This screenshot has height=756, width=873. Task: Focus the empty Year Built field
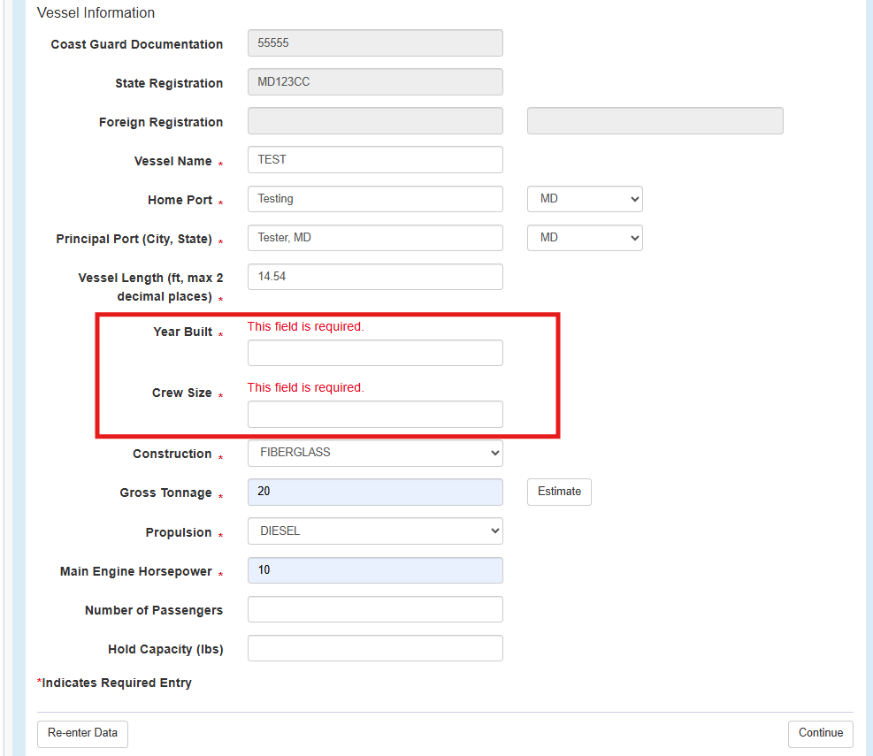point(375,353)
